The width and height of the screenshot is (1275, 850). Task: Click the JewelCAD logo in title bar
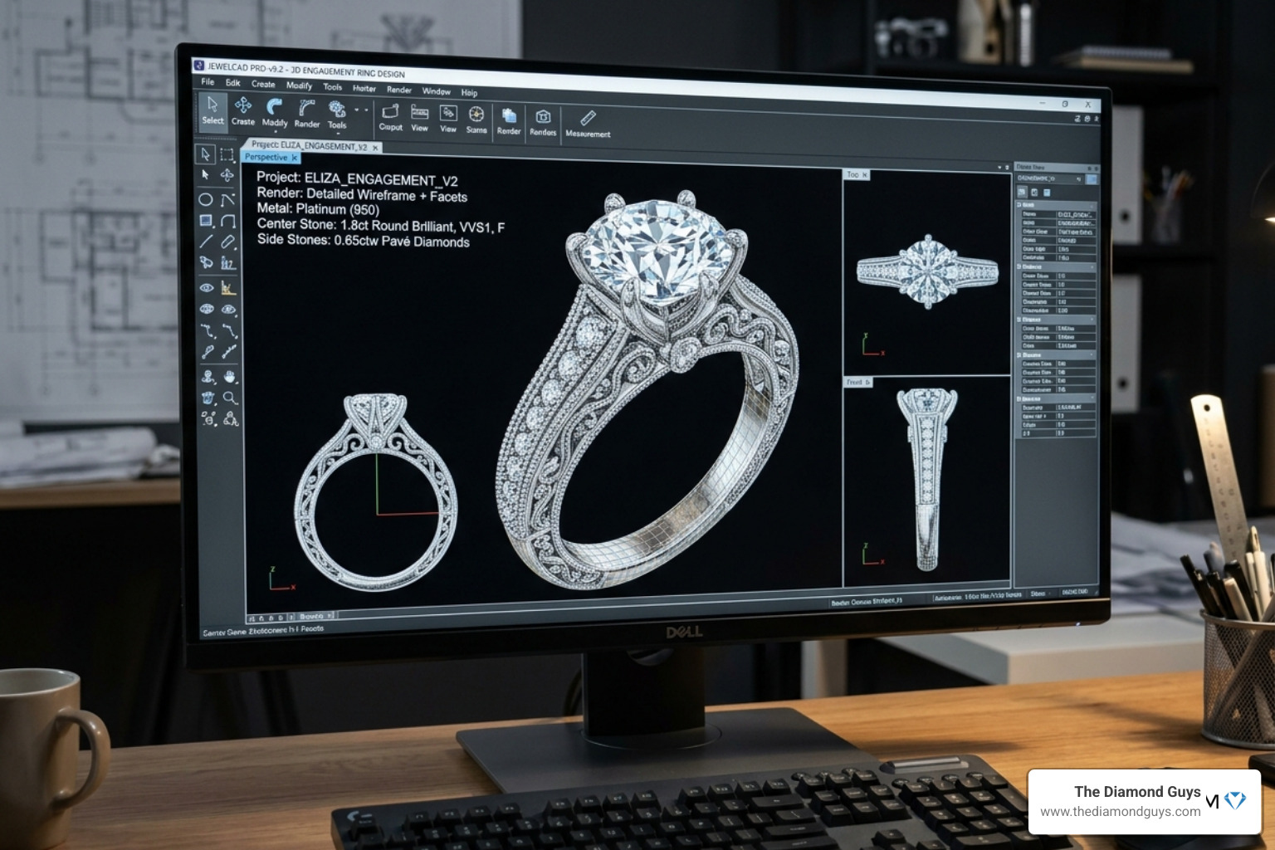click(198, 65)
